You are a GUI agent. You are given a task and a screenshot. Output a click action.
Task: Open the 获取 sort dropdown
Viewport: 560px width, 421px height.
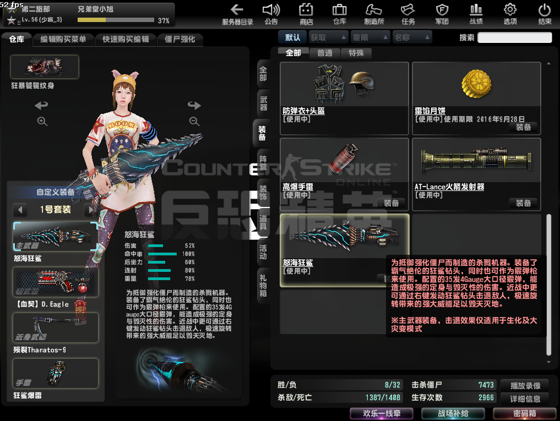(328, 37)
